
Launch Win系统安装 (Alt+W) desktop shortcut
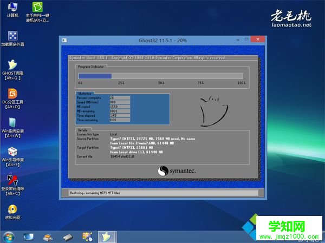point(12,128)
